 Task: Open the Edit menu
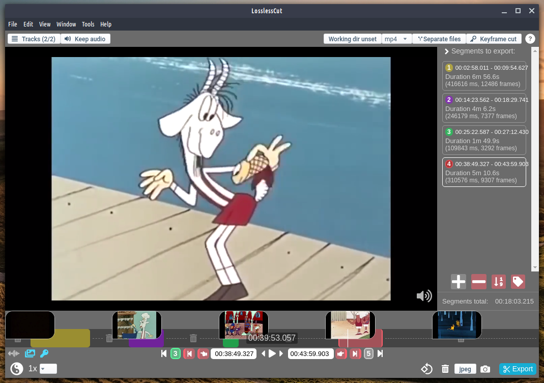pyautogui.click(x=28, y=24)
